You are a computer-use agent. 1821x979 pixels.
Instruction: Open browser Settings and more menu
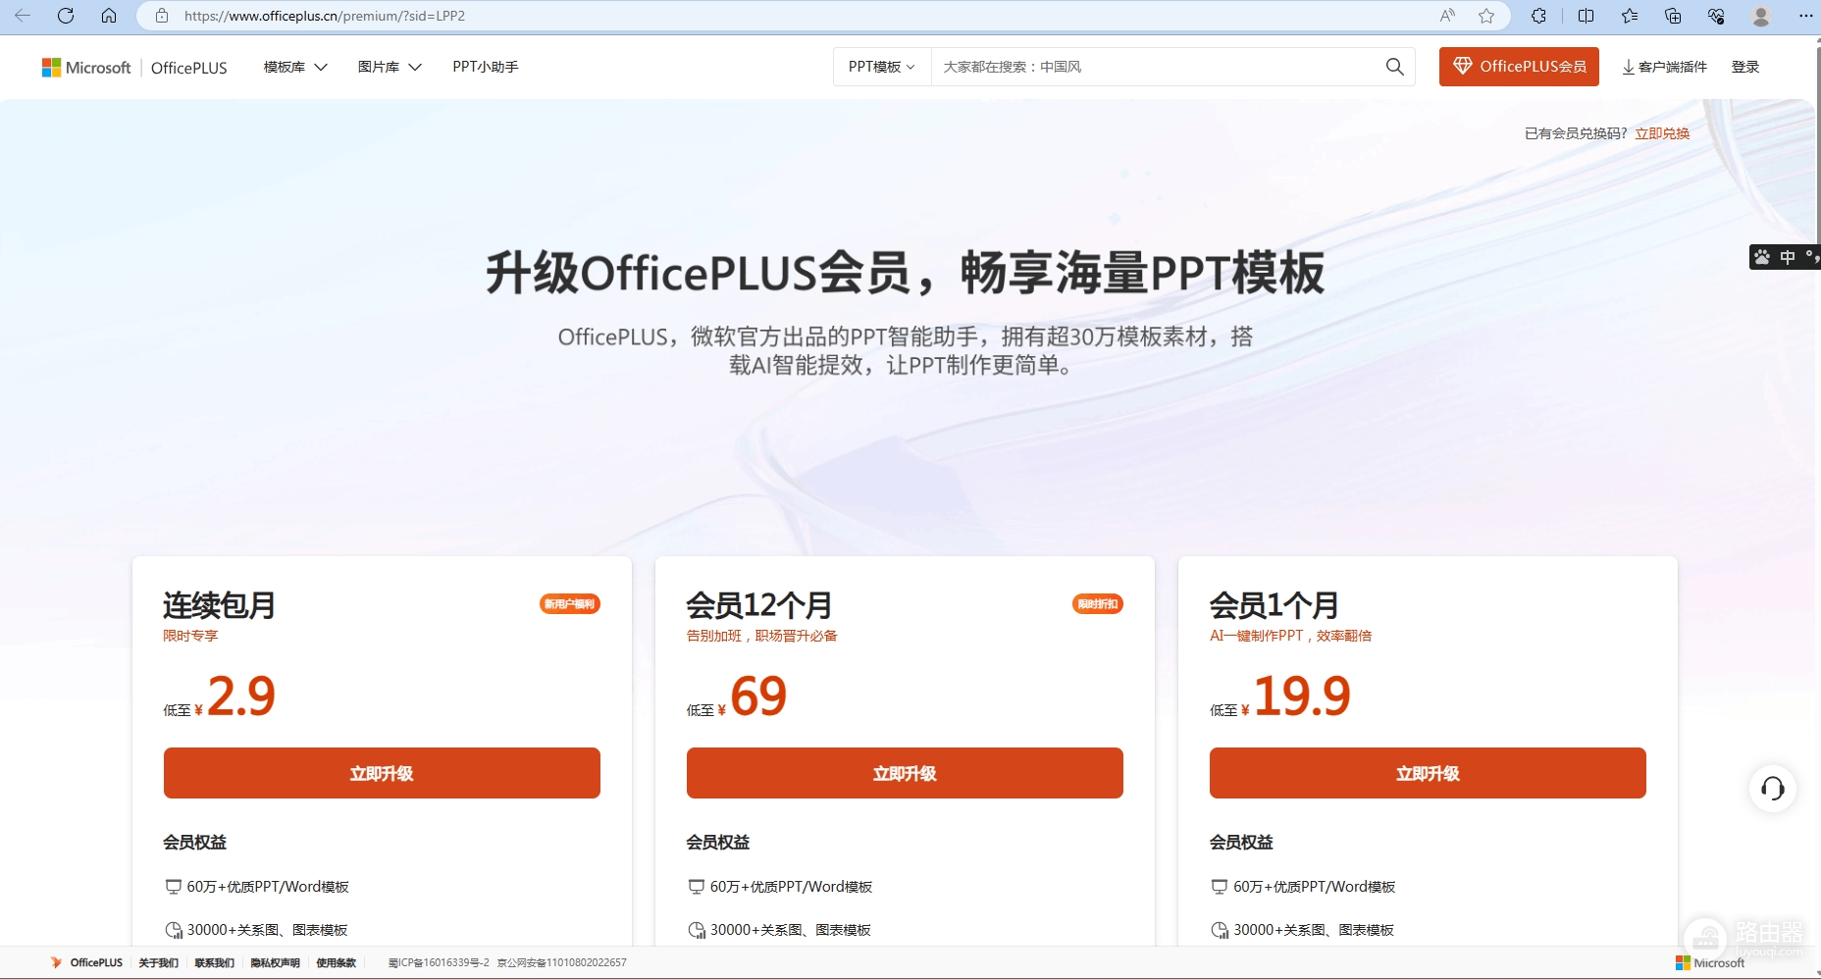(x=1805, y=16)
